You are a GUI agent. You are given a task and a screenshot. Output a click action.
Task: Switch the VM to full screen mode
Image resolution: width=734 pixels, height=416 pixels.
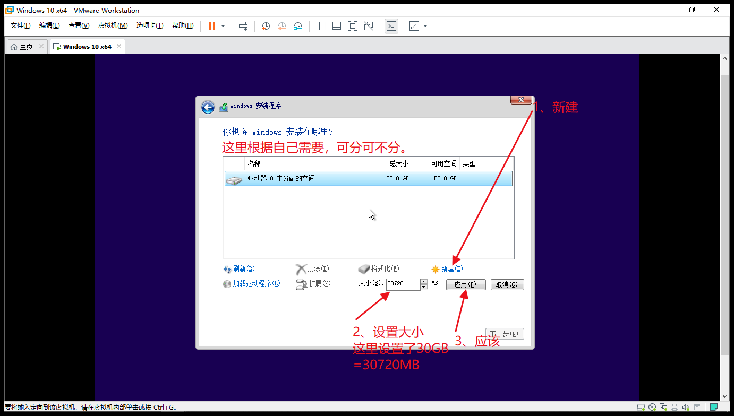coord(353,26)
